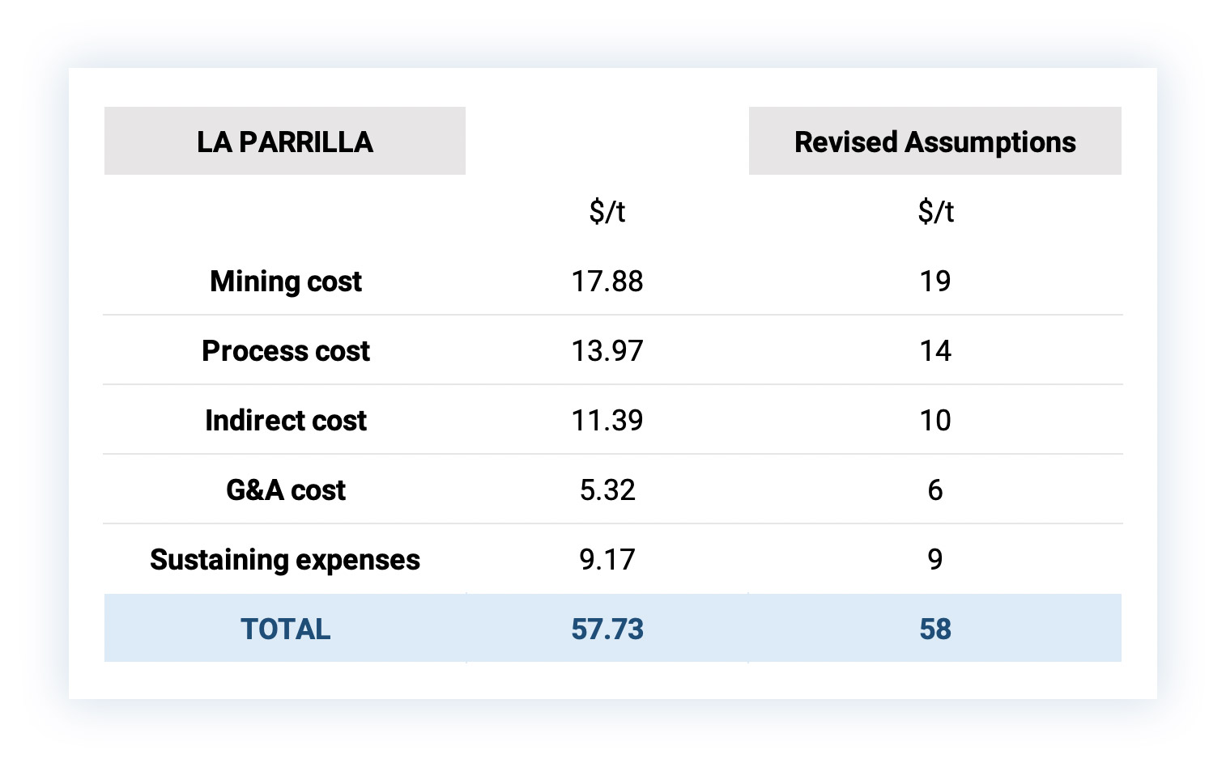Select the Mining cost row label
Image resolution: width=1226 pixels, height=767 pixels.
(x=285, y=282)
